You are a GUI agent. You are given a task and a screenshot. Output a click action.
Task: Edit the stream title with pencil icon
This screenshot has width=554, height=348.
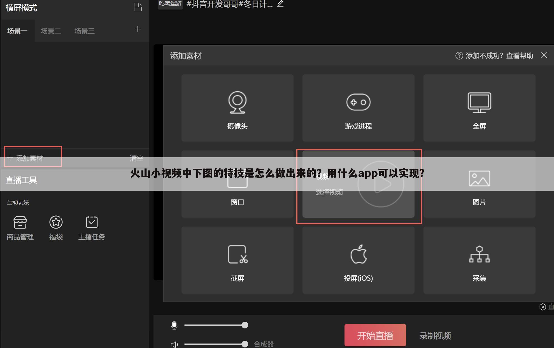(x=280, y=4)
